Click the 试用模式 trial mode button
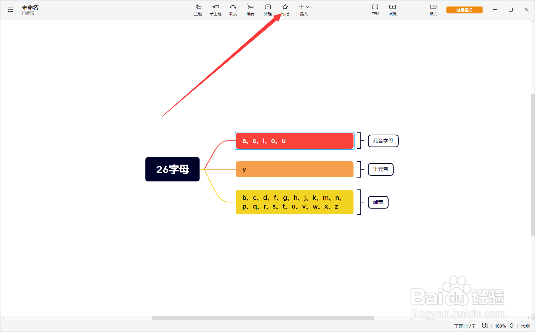Viewport: 535px width, 332px height. click(x=465, y=10)
